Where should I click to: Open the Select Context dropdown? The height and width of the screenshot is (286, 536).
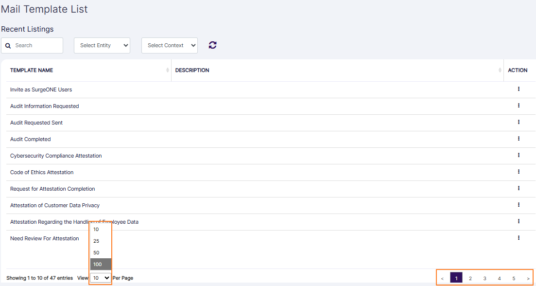point(169,45)
